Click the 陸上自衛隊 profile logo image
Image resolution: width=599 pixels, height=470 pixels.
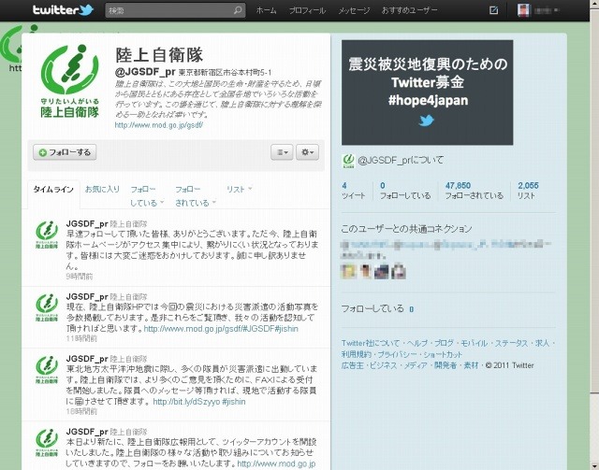[x=69, y=81]
